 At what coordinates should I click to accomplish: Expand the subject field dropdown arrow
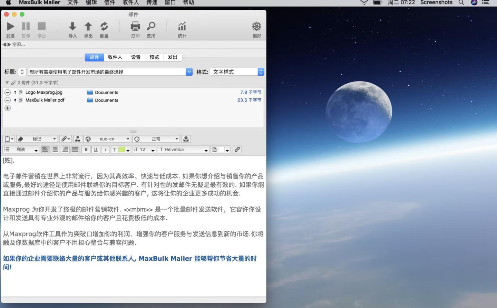[x=189, y=72]
